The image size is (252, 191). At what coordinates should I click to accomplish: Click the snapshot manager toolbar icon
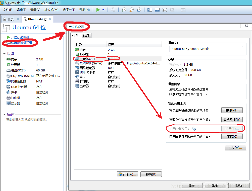(139, 10)
